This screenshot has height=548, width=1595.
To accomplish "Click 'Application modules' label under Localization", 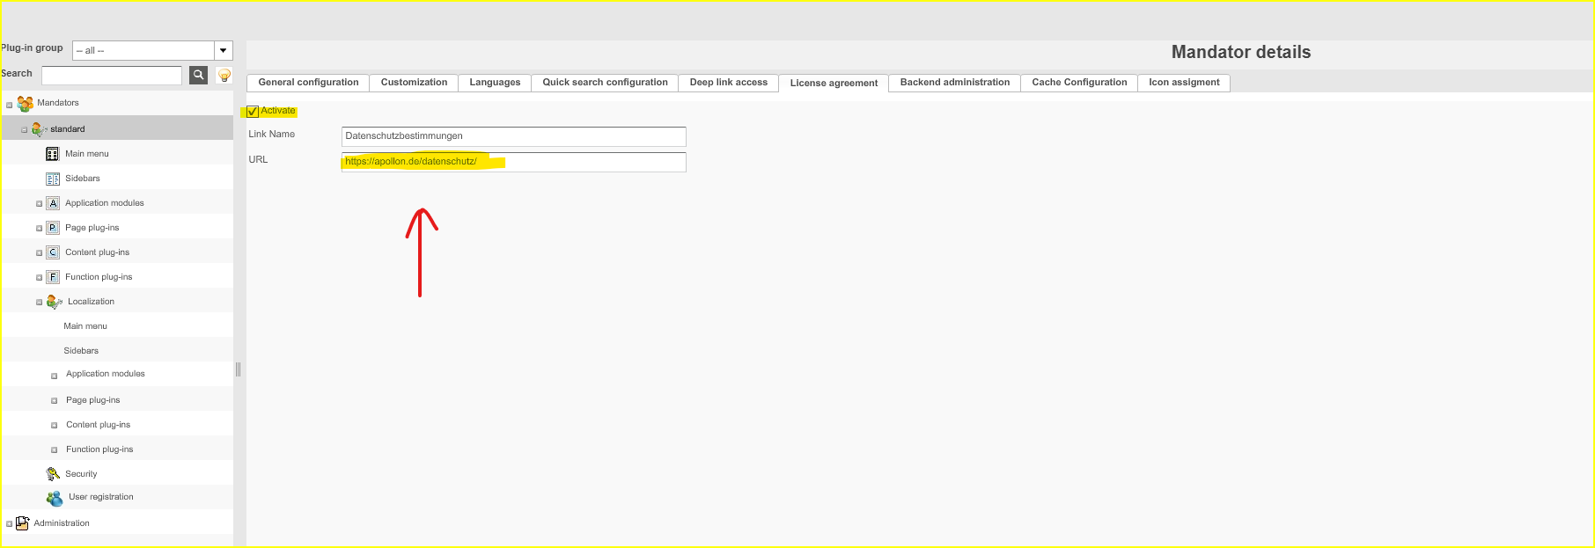I will tap(106, 374).
